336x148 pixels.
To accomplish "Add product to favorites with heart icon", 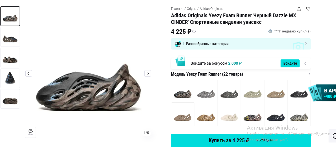I will [x=308, y=9].
